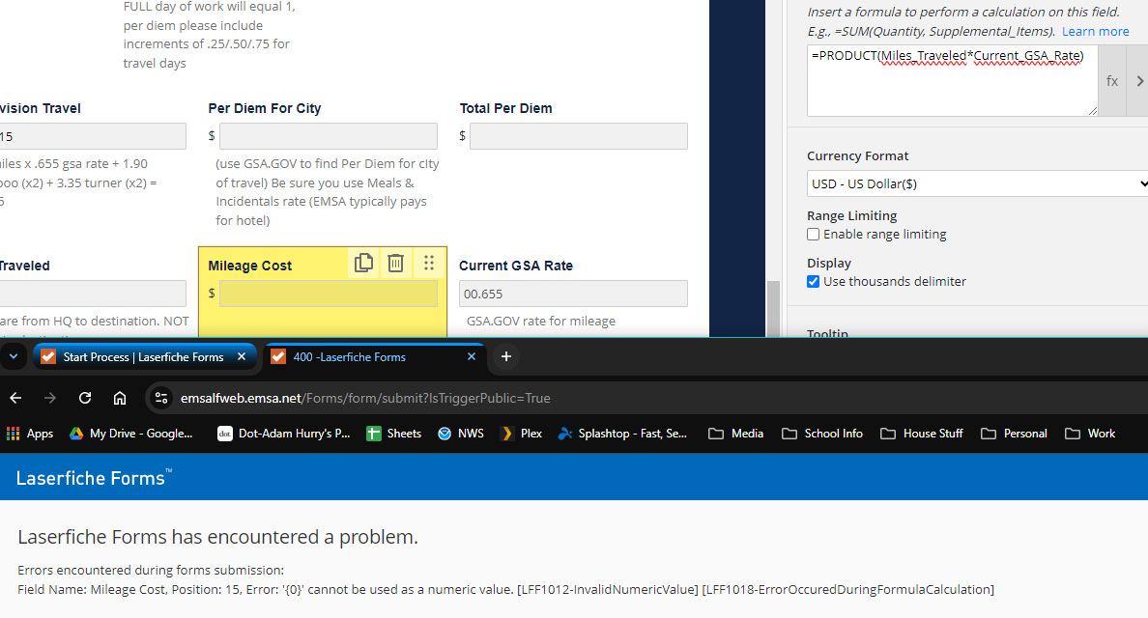Close the Start Process tab

tap(242, 357)
